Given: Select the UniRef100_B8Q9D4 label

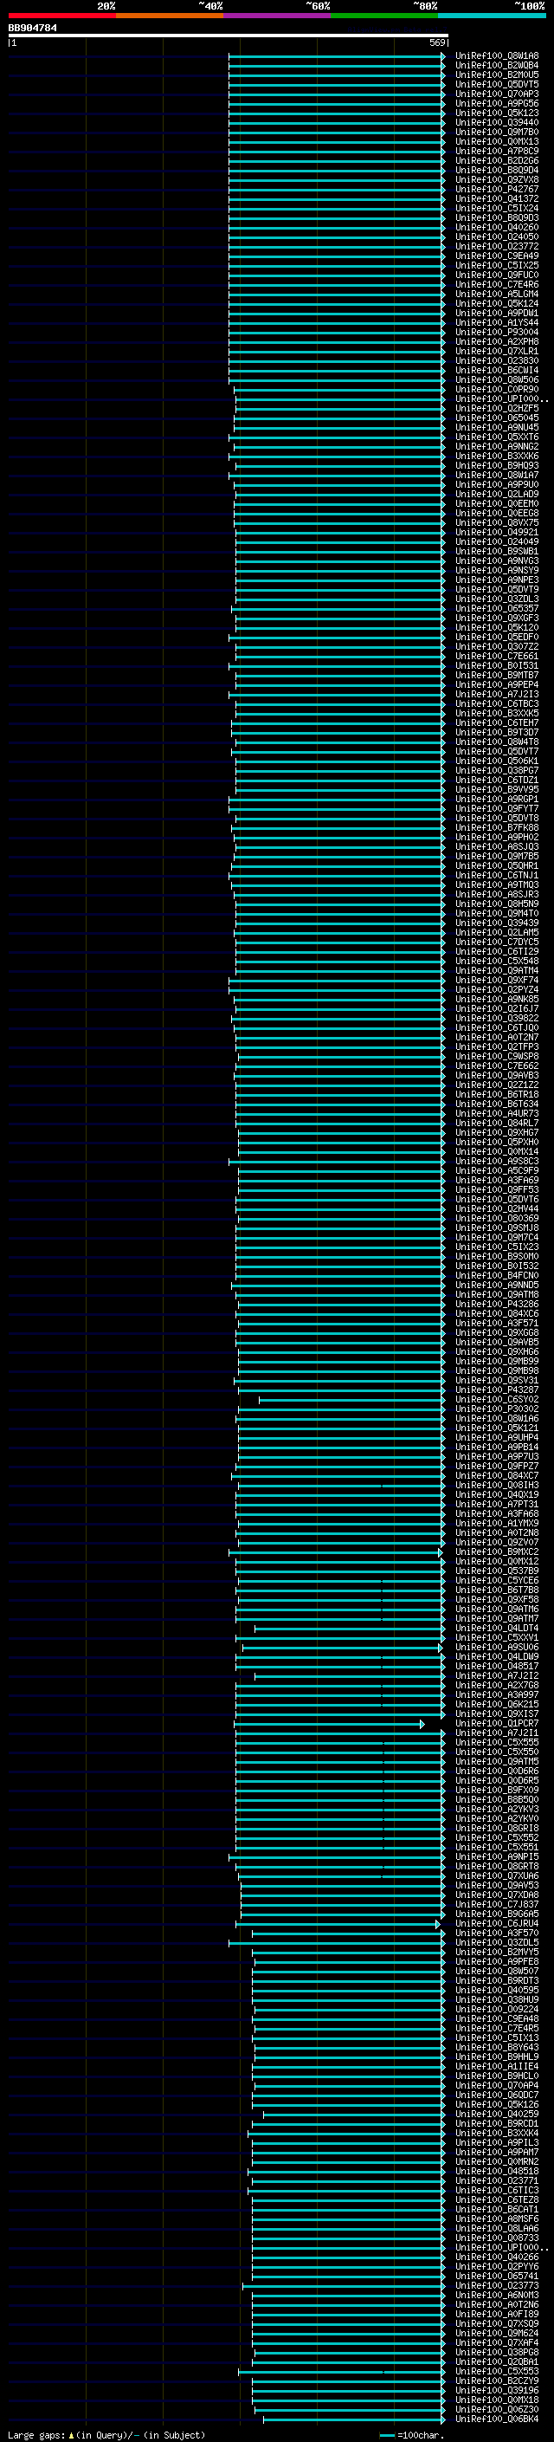Looking at the screenshot, I should point(497,171).
